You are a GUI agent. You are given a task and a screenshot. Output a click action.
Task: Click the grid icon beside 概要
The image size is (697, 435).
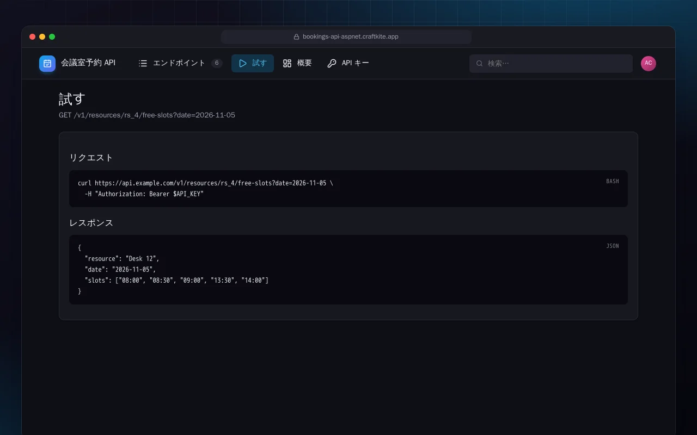288,63
